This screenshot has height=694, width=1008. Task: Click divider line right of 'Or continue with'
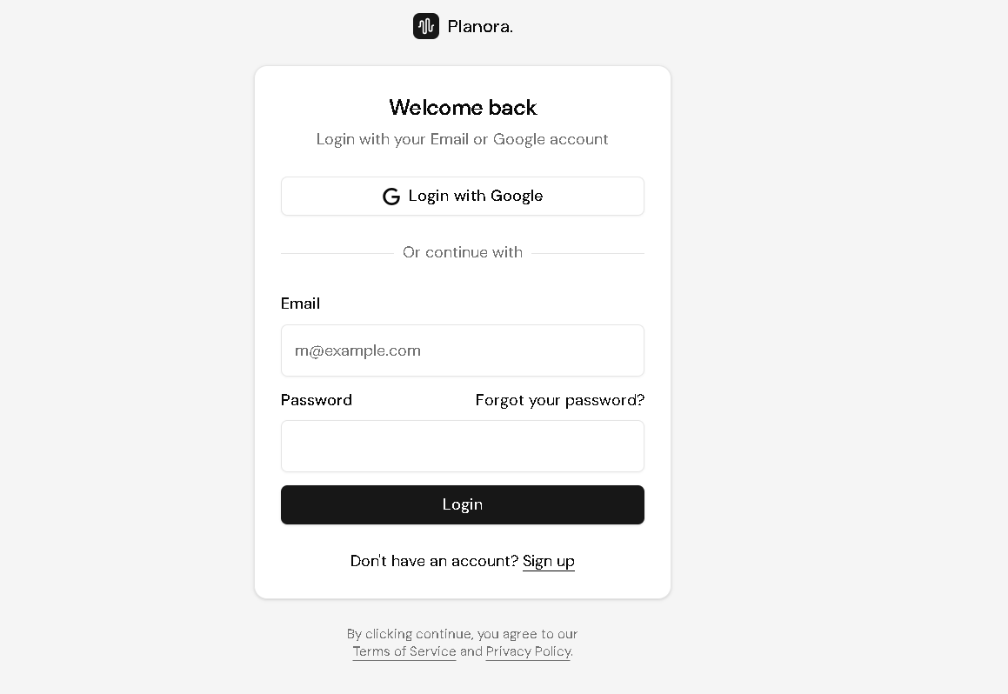[x=588, y=253]
